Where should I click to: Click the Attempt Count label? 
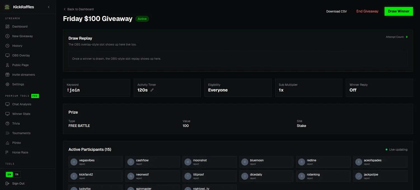[395, 37]
